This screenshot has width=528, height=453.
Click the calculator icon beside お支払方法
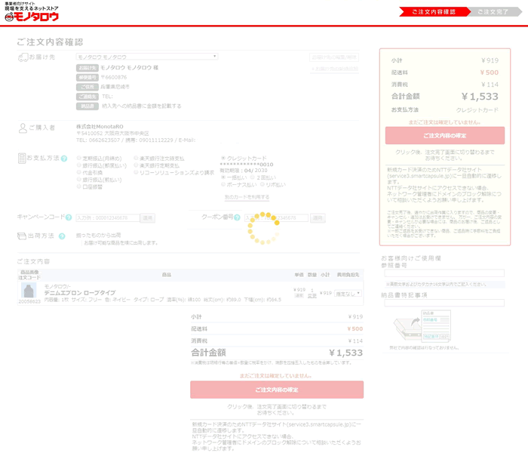22,158
